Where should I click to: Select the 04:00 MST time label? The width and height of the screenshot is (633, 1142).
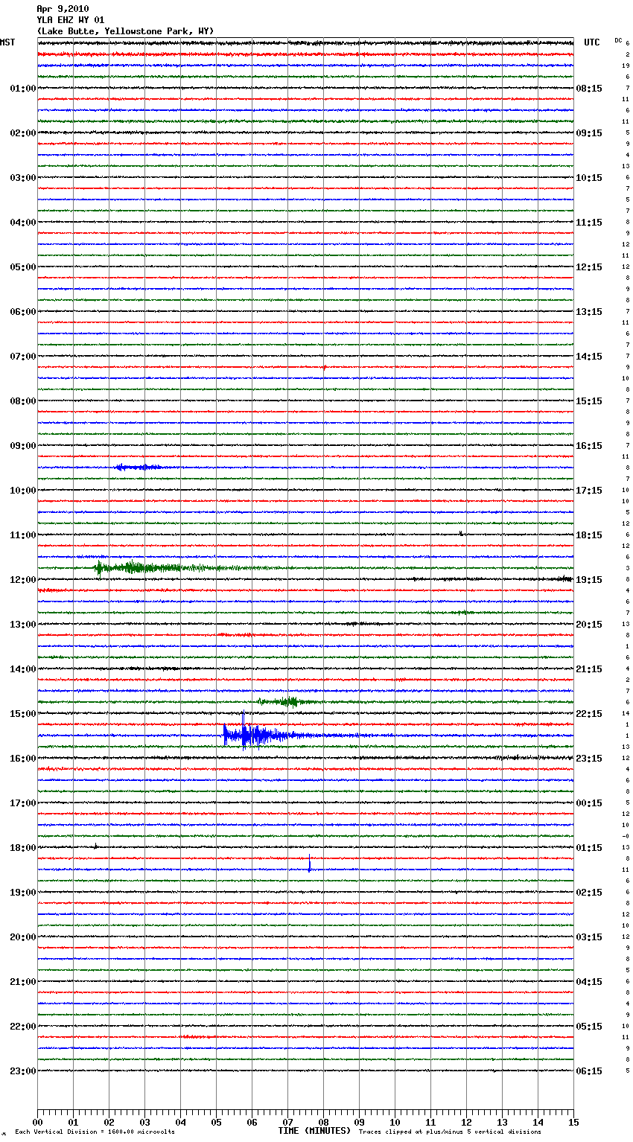tap(23, 223)
